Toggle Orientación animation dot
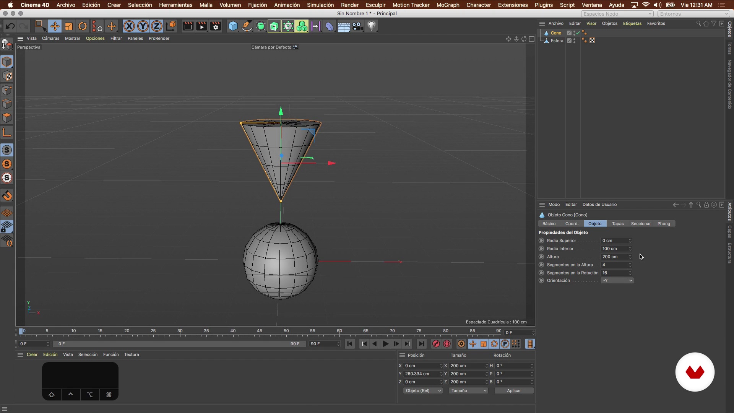The image size is (734, 413). [x=541, y=280]
